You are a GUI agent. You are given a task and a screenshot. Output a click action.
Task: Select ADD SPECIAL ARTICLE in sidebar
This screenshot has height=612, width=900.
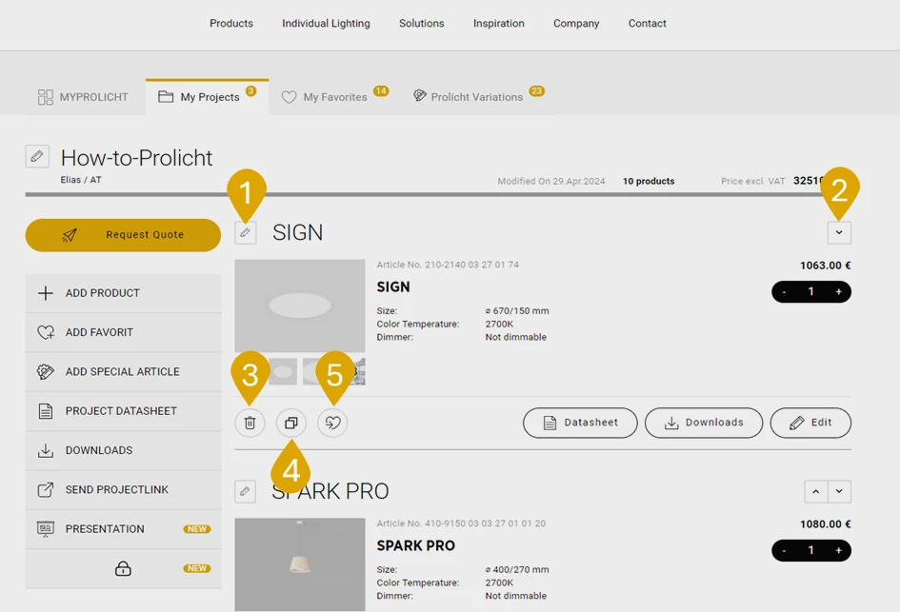tap(123, 372)
